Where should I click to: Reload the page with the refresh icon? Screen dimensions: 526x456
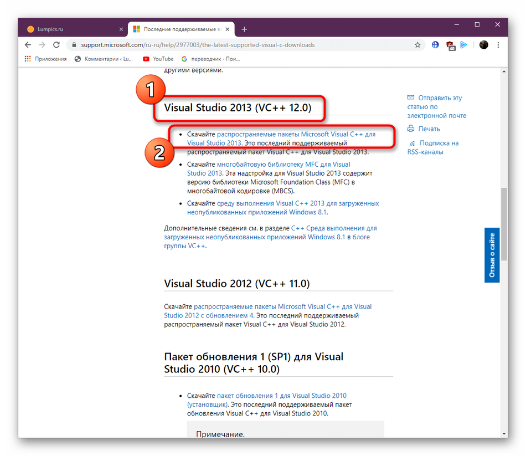(x=56, y=45)
